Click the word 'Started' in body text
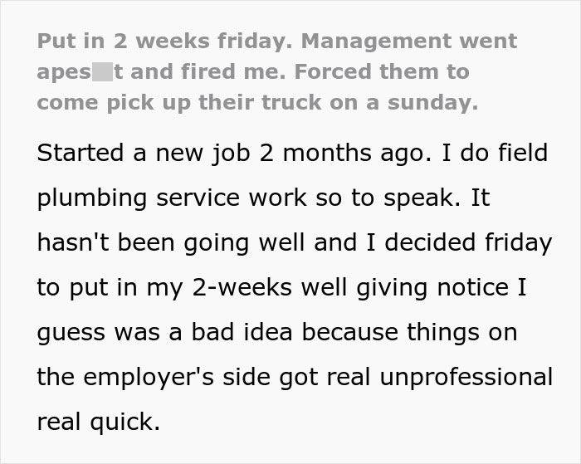The height and width of the screenshot is (464, 581). [76, 154]
